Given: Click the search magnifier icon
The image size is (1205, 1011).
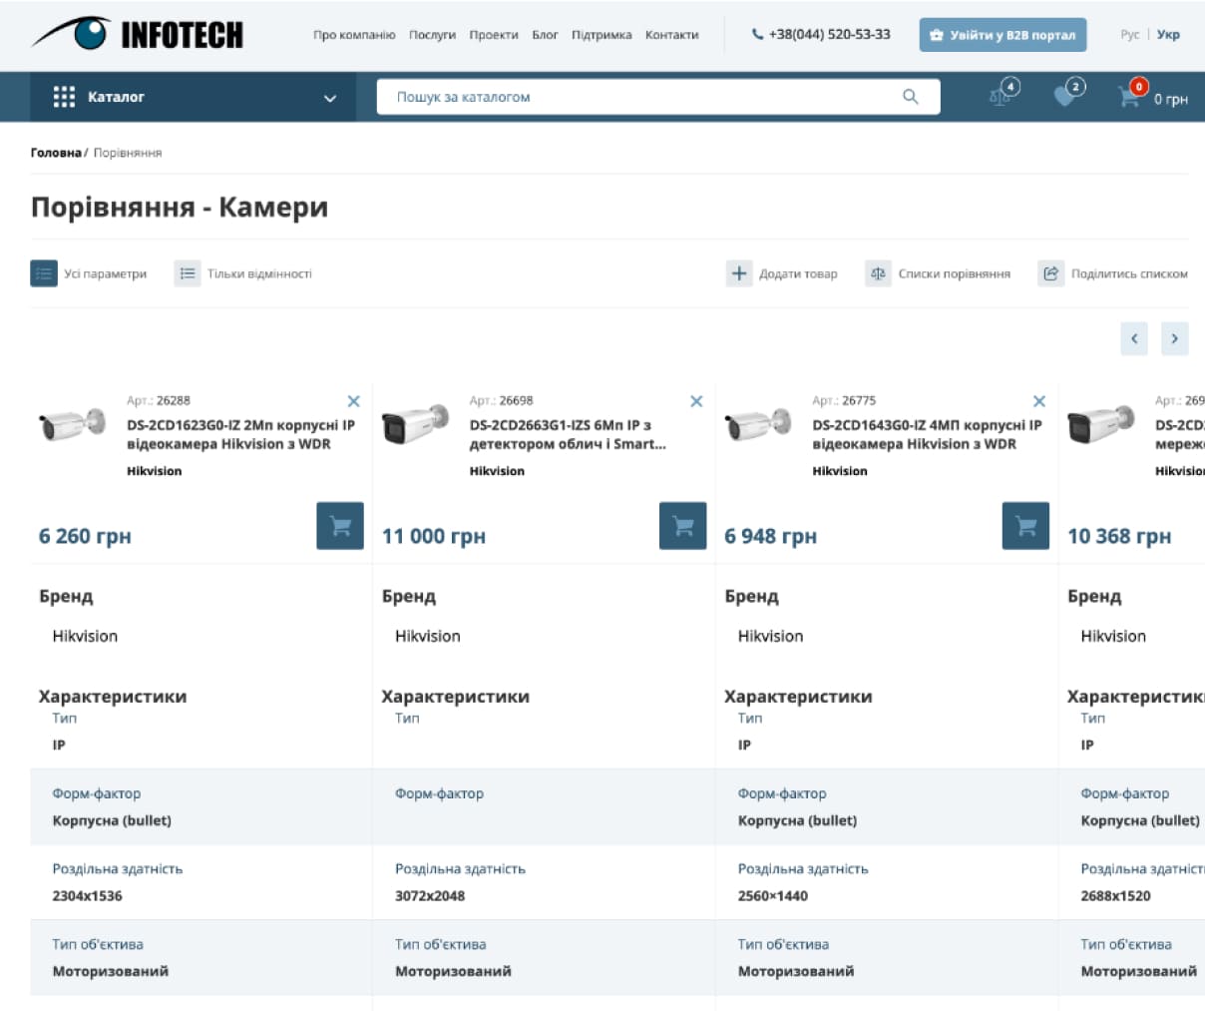Looking at the screenshot, I should (910, 97).
